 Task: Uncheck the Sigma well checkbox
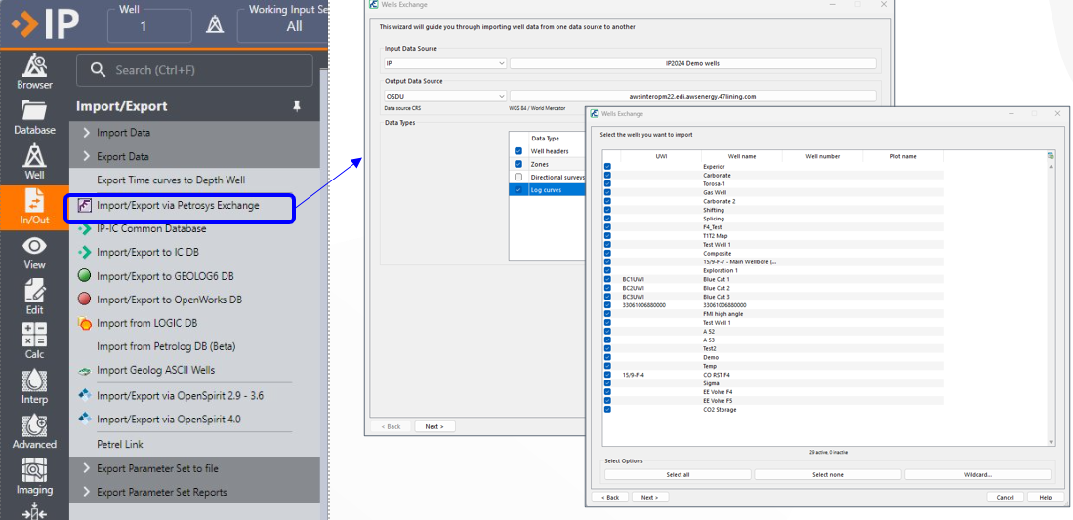click(607, 383)
